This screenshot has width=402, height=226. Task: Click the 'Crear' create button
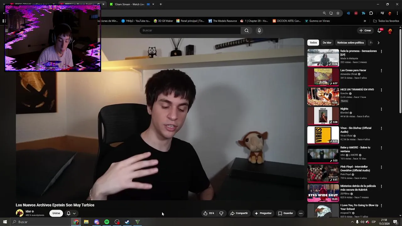(365, 30)
